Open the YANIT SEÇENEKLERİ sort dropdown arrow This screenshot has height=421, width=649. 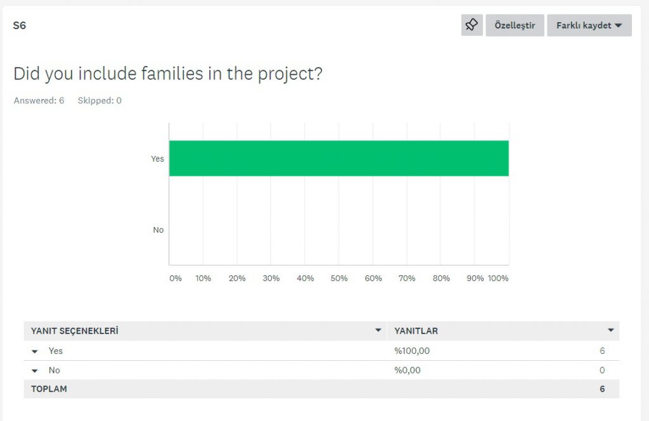click(378, 330)
